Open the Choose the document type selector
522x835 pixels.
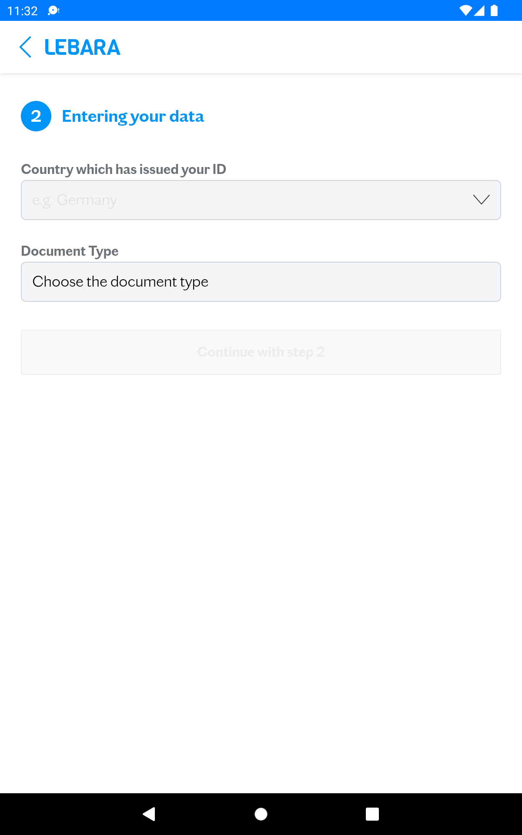tap(261, 282)
